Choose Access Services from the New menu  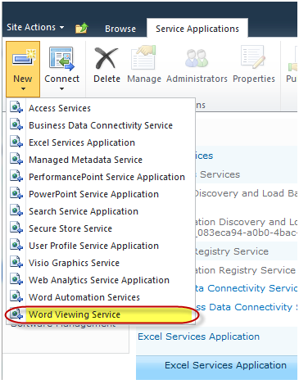point(101,108)
